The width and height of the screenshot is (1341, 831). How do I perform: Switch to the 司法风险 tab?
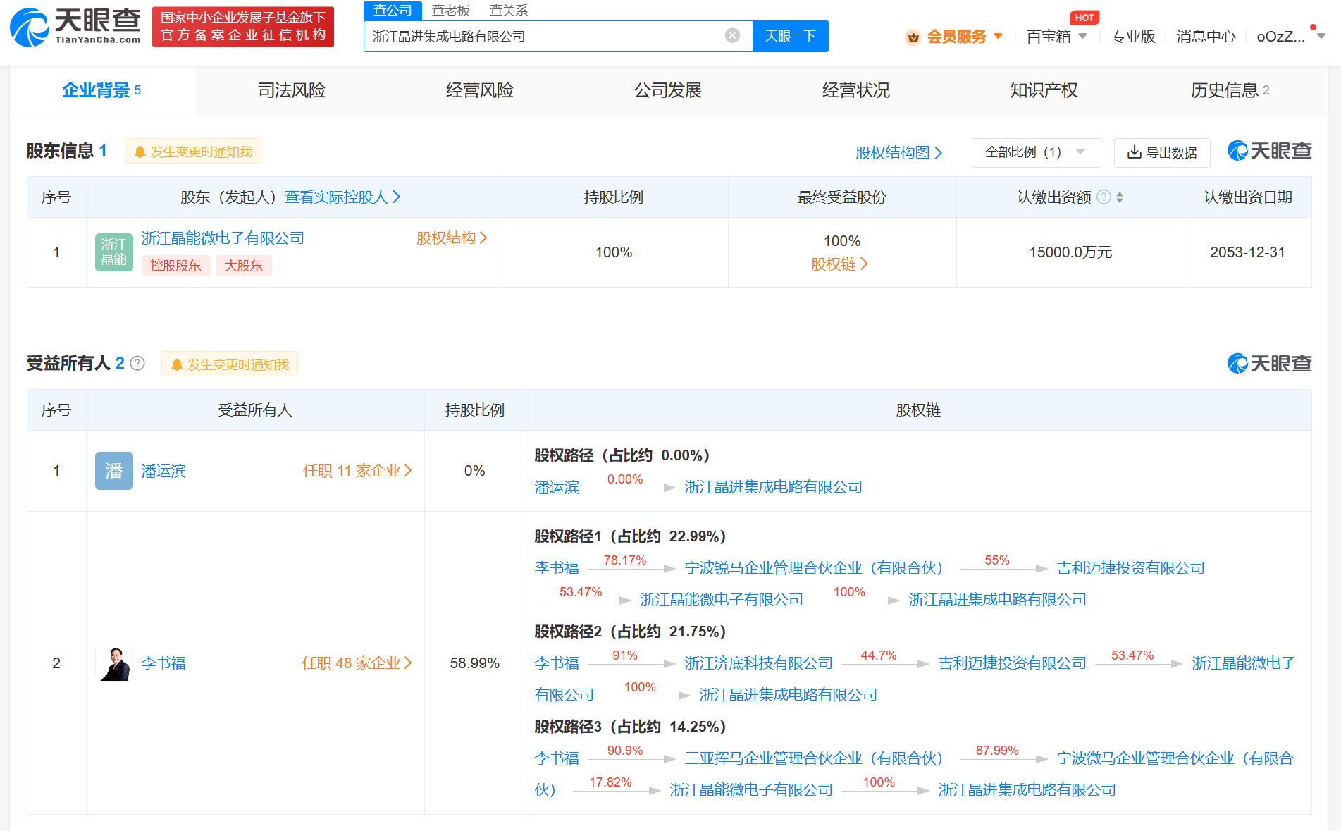click(x=291, y=90)
